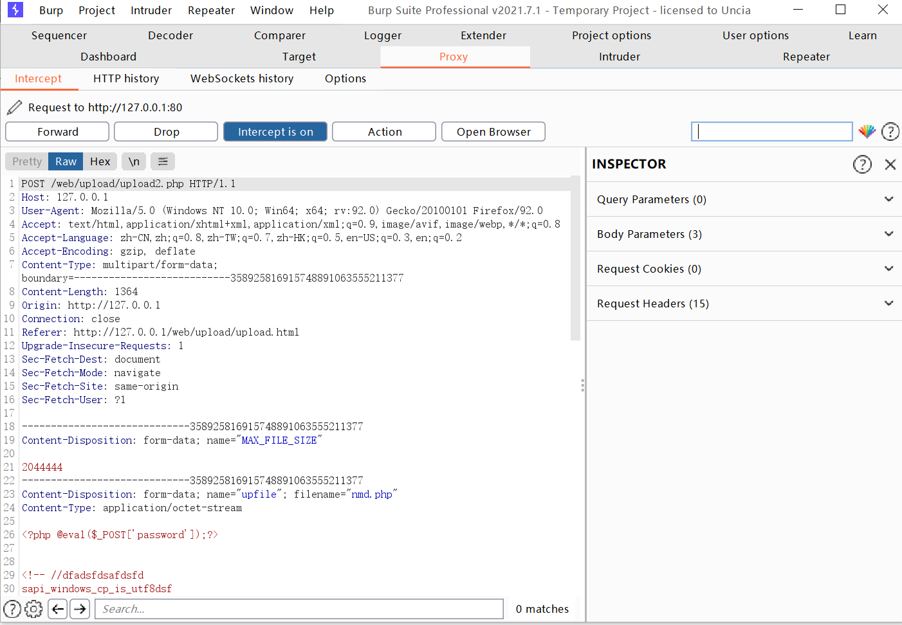Open the Burp menu

[x=51, y=10]
